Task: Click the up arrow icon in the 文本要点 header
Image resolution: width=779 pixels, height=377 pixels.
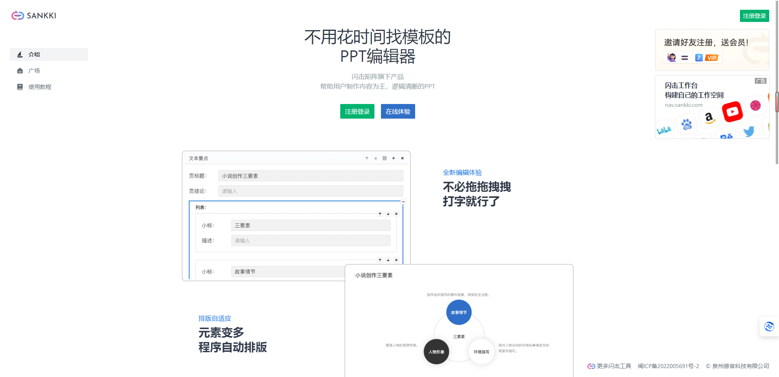Action: click(366, 158)
